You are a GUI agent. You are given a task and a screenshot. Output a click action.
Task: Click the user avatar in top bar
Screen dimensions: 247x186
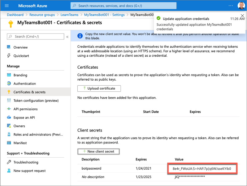pos(241,6)
